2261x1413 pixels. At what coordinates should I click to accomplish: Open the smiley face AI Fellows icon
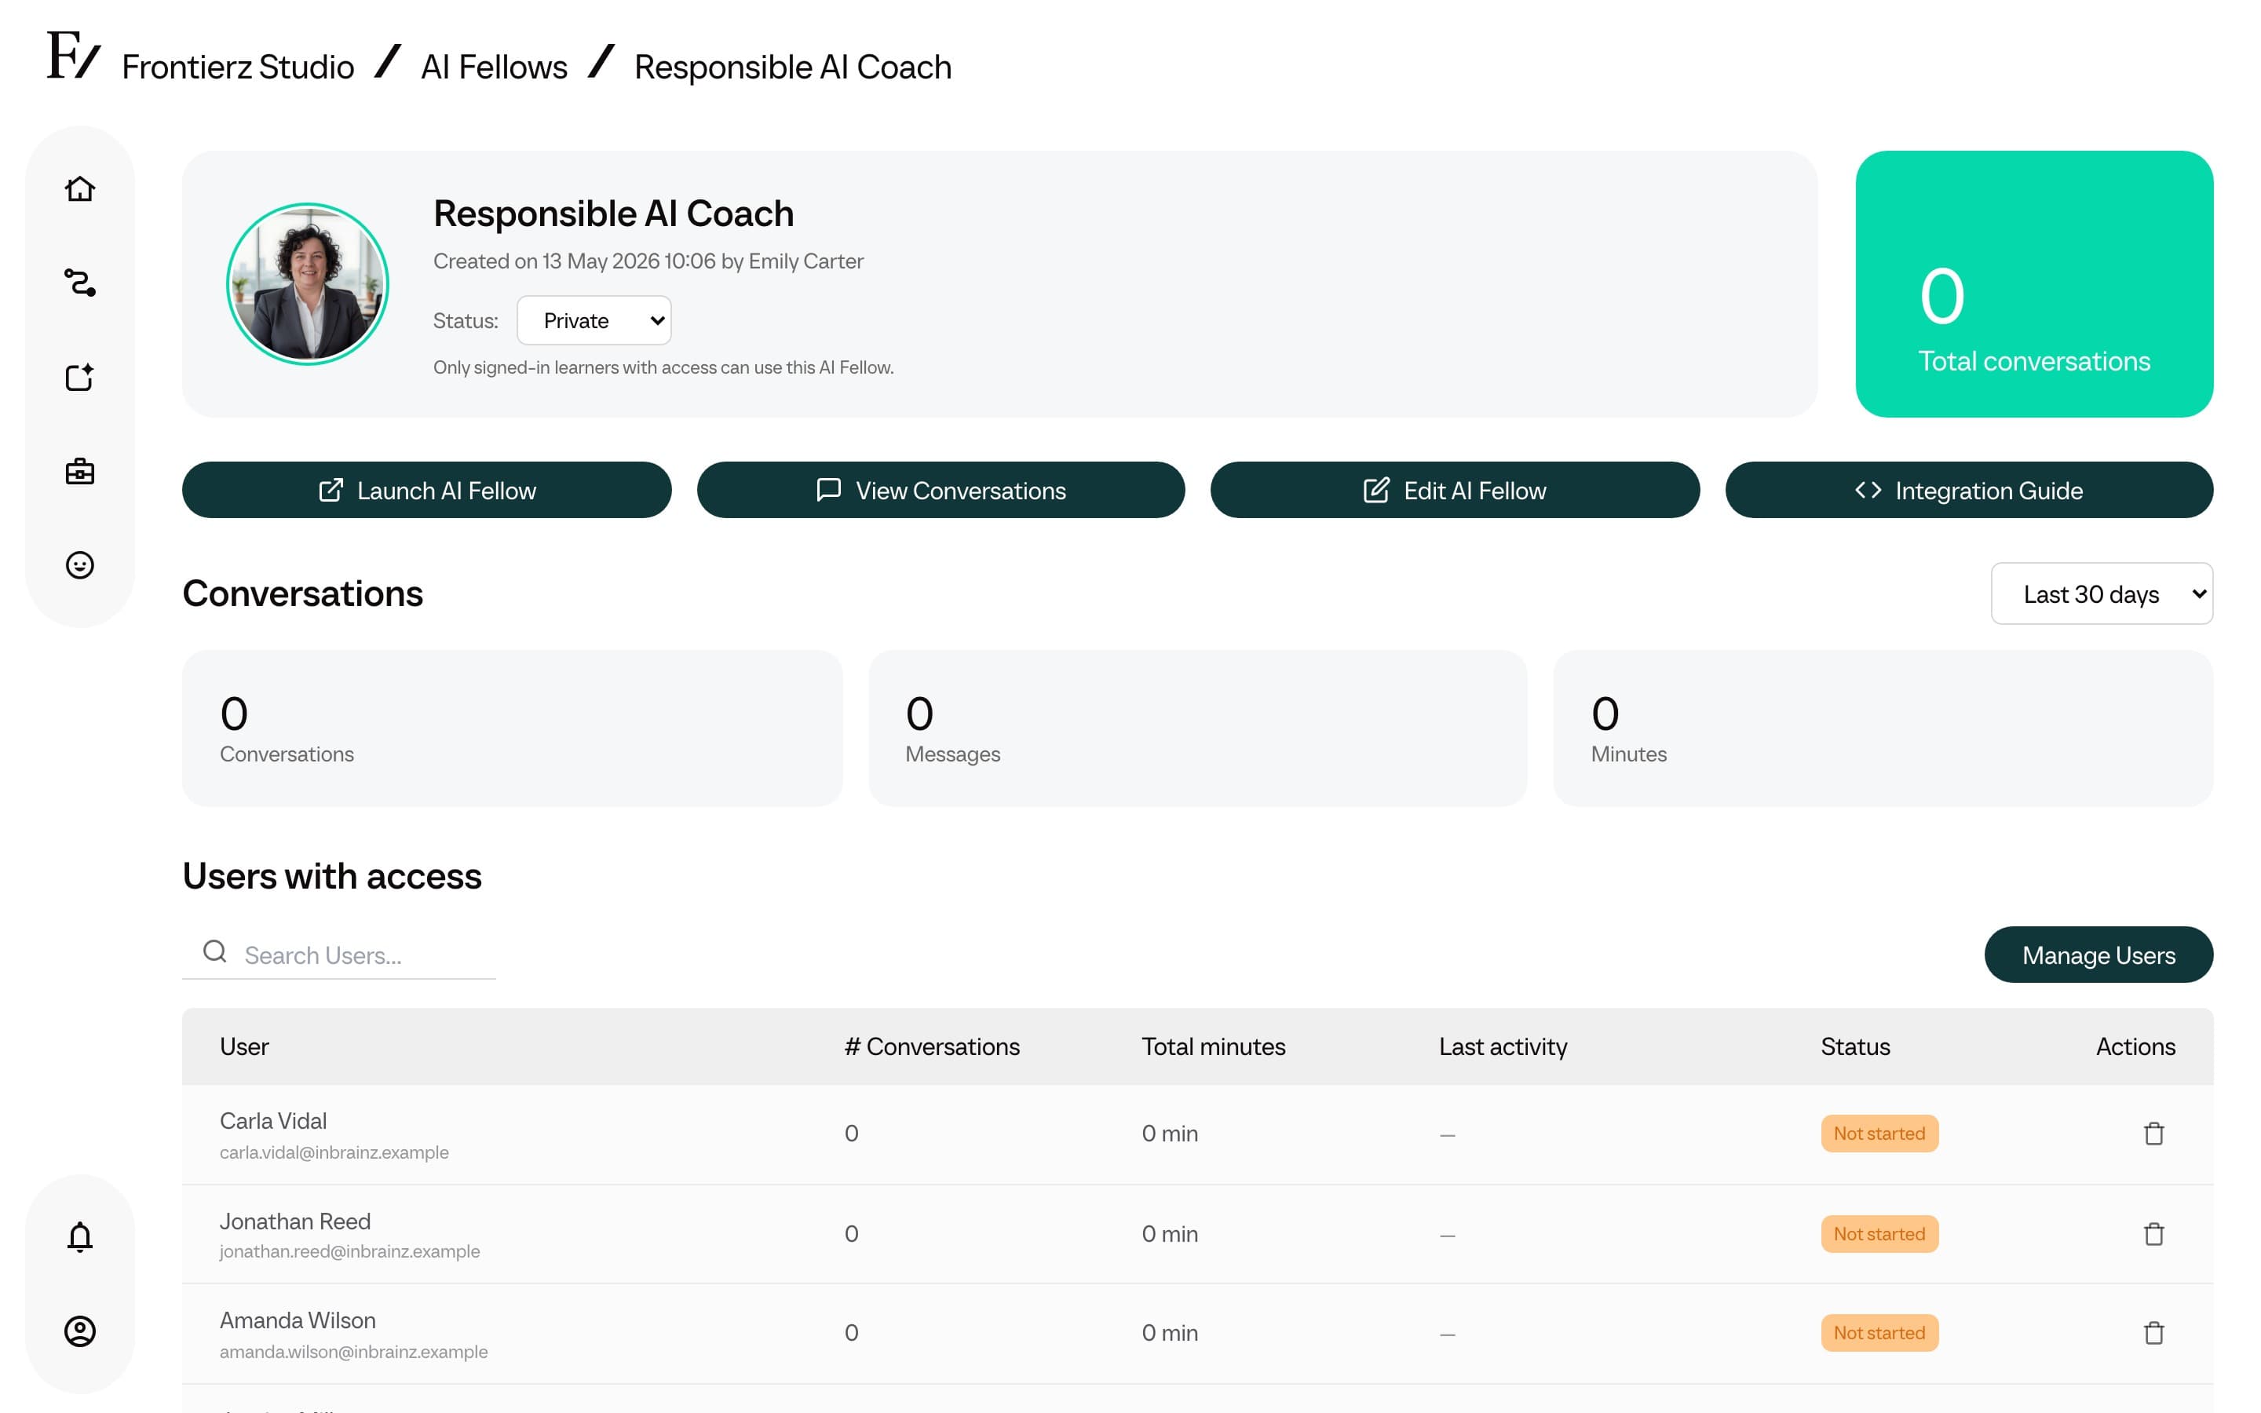(x=79, y=565)
